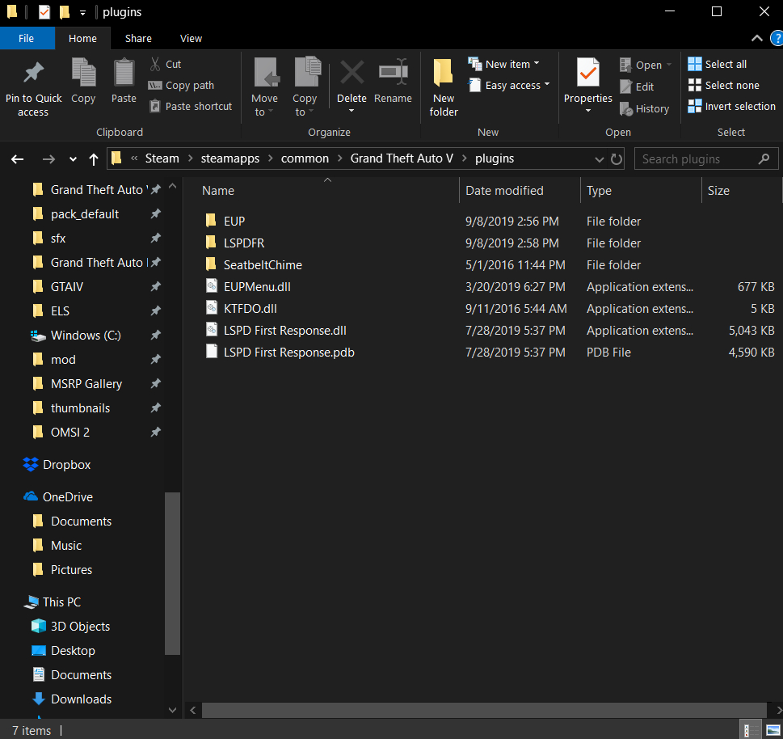This screenshot has width=783, height=739.
Task: Click Select all
Action: point(717,64)
